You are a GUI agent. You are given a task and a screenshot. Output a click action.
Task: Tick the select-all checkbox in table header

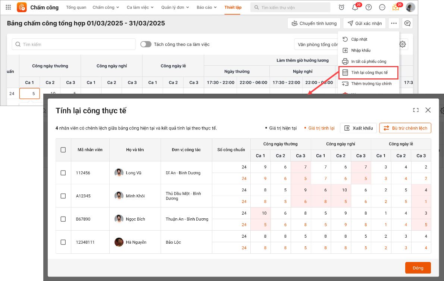tap(63, 150)
